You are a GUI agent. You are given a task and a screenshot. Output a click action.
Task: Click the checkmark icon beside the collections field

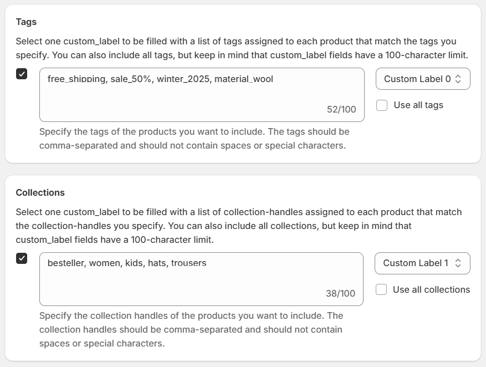click(21, 257)
